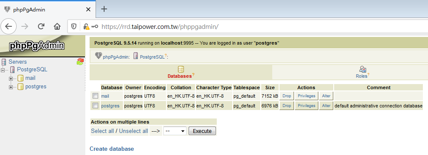Click the saved login key icon
Image resolution: width=428 pixels, height=155 pixels.
point(95,26)
